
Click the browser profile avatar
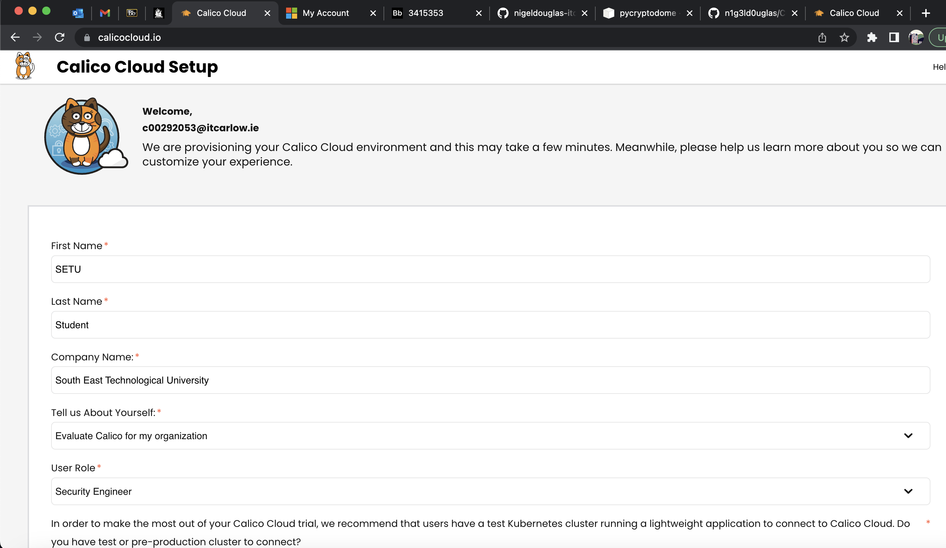(916, 37)
